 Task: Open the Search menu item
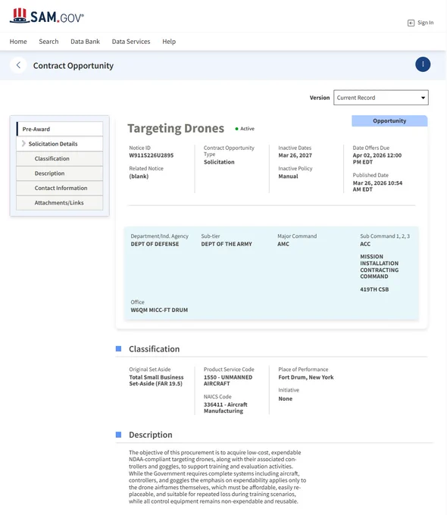point(48,42)
